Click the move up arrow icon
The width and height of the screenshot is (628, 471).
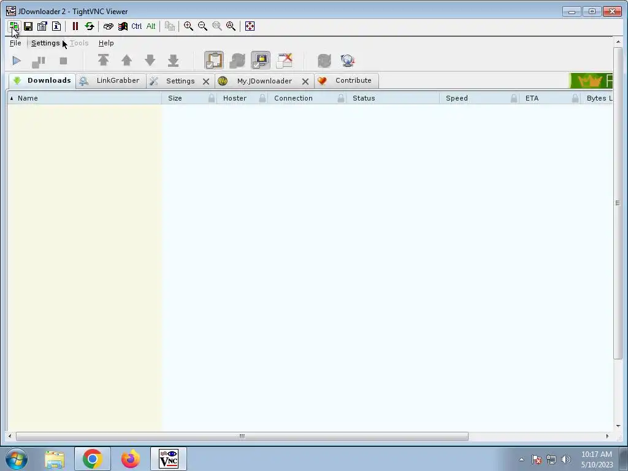tap(126, 61)
